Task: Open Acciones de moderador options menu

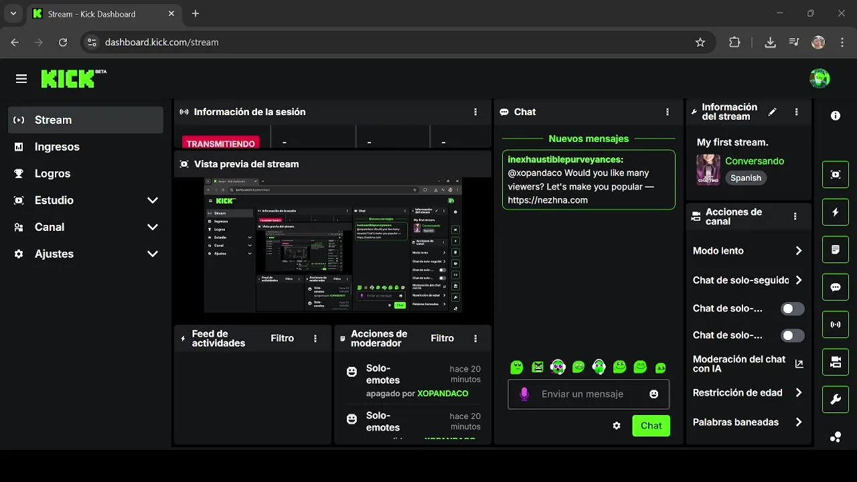Action: [475, 339]
